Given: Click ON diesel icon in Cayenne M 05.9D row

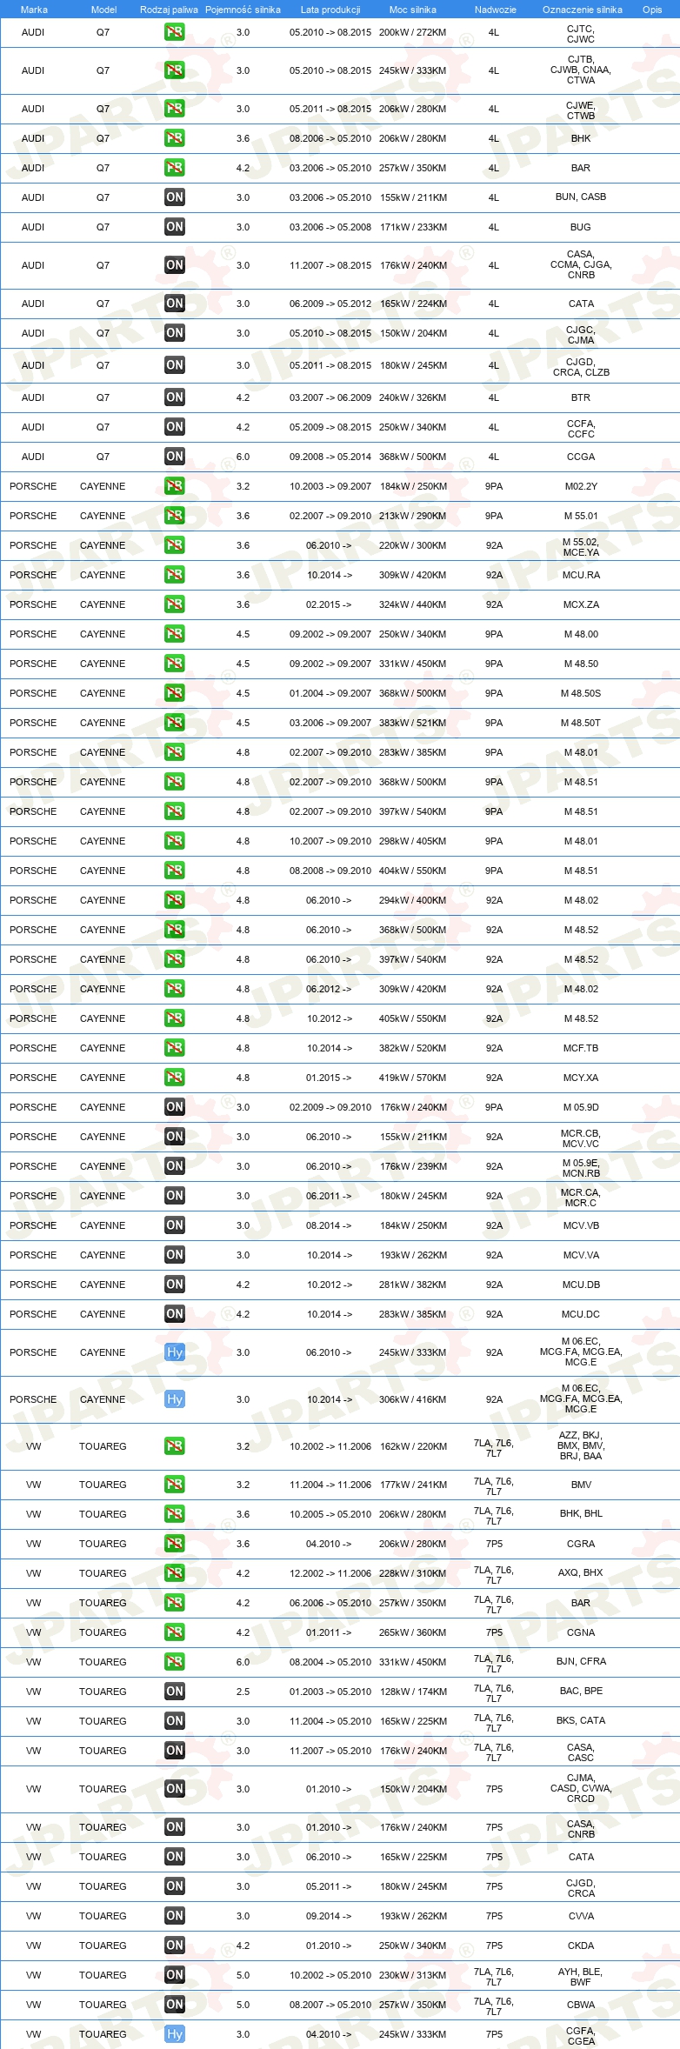Looking at the screenshot, I should coord(174,1107).
